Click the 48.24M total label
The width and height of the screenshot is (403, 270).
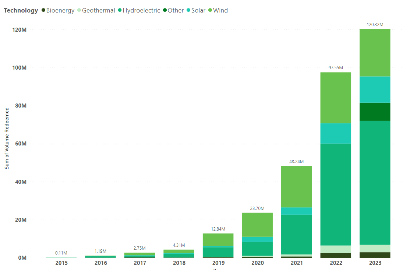296,161
